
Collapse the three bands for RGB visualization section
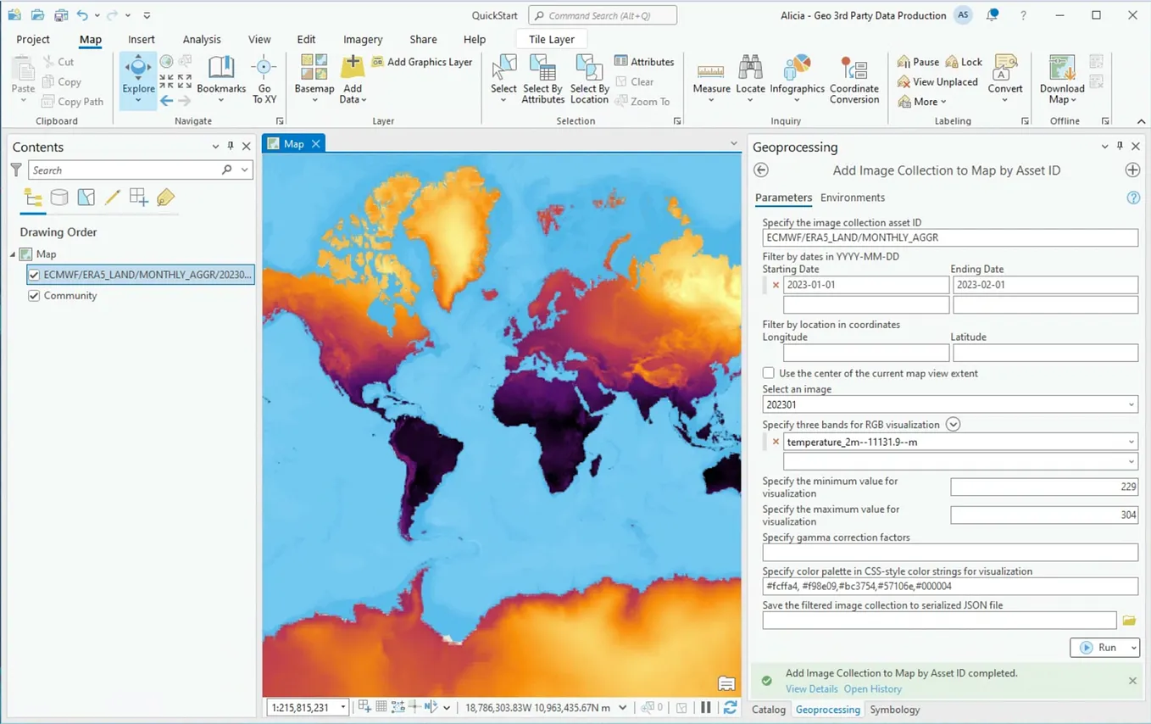click(x=952, y=424)
